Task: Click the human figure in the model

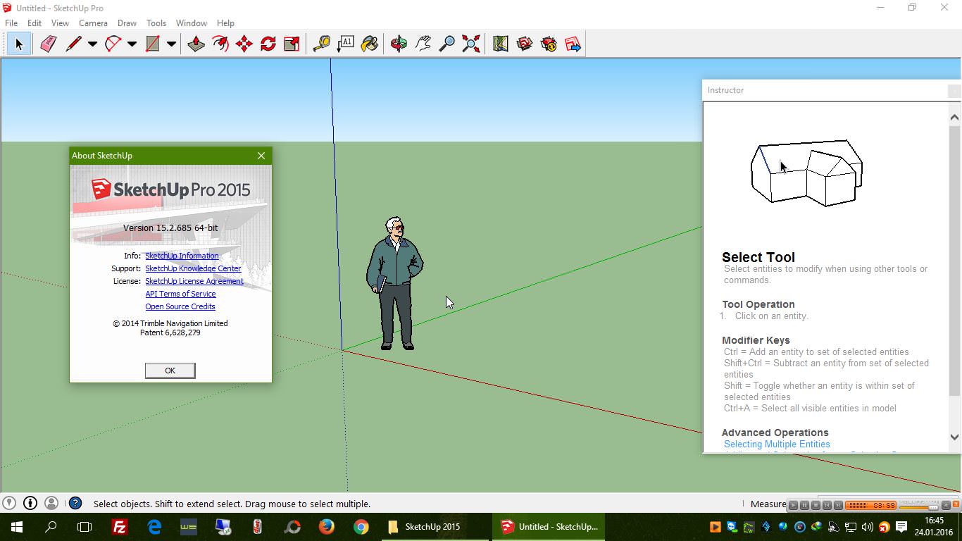Action: pyautogui.click(x=394, y=283)
